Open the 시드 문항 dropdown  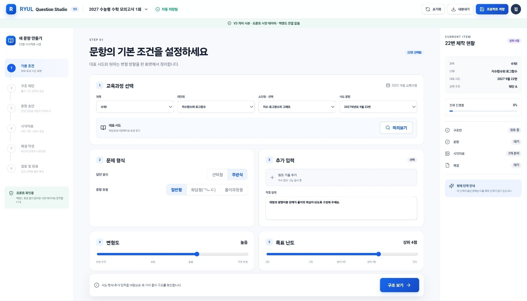click(378, 107)
